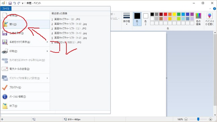Viewport: 217px width, 122px height.
Task: Open recent file 画面キャプチャーソフト (1-1) .jpg
Action: click(69, 33)
